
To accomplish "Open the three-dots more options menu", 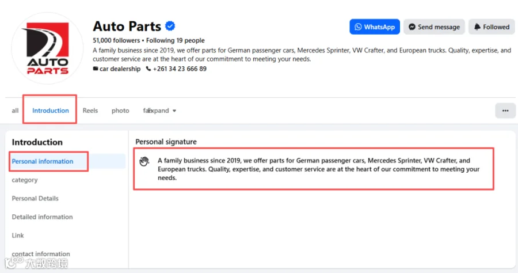I will pyautogui.click(x=505, y=111).
